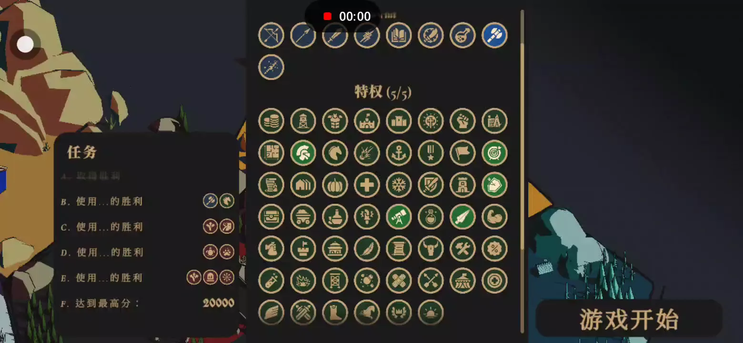This screenshot has height=343, width=743.
Task: Turn off the active helmet perk
Action: (303, 153)
